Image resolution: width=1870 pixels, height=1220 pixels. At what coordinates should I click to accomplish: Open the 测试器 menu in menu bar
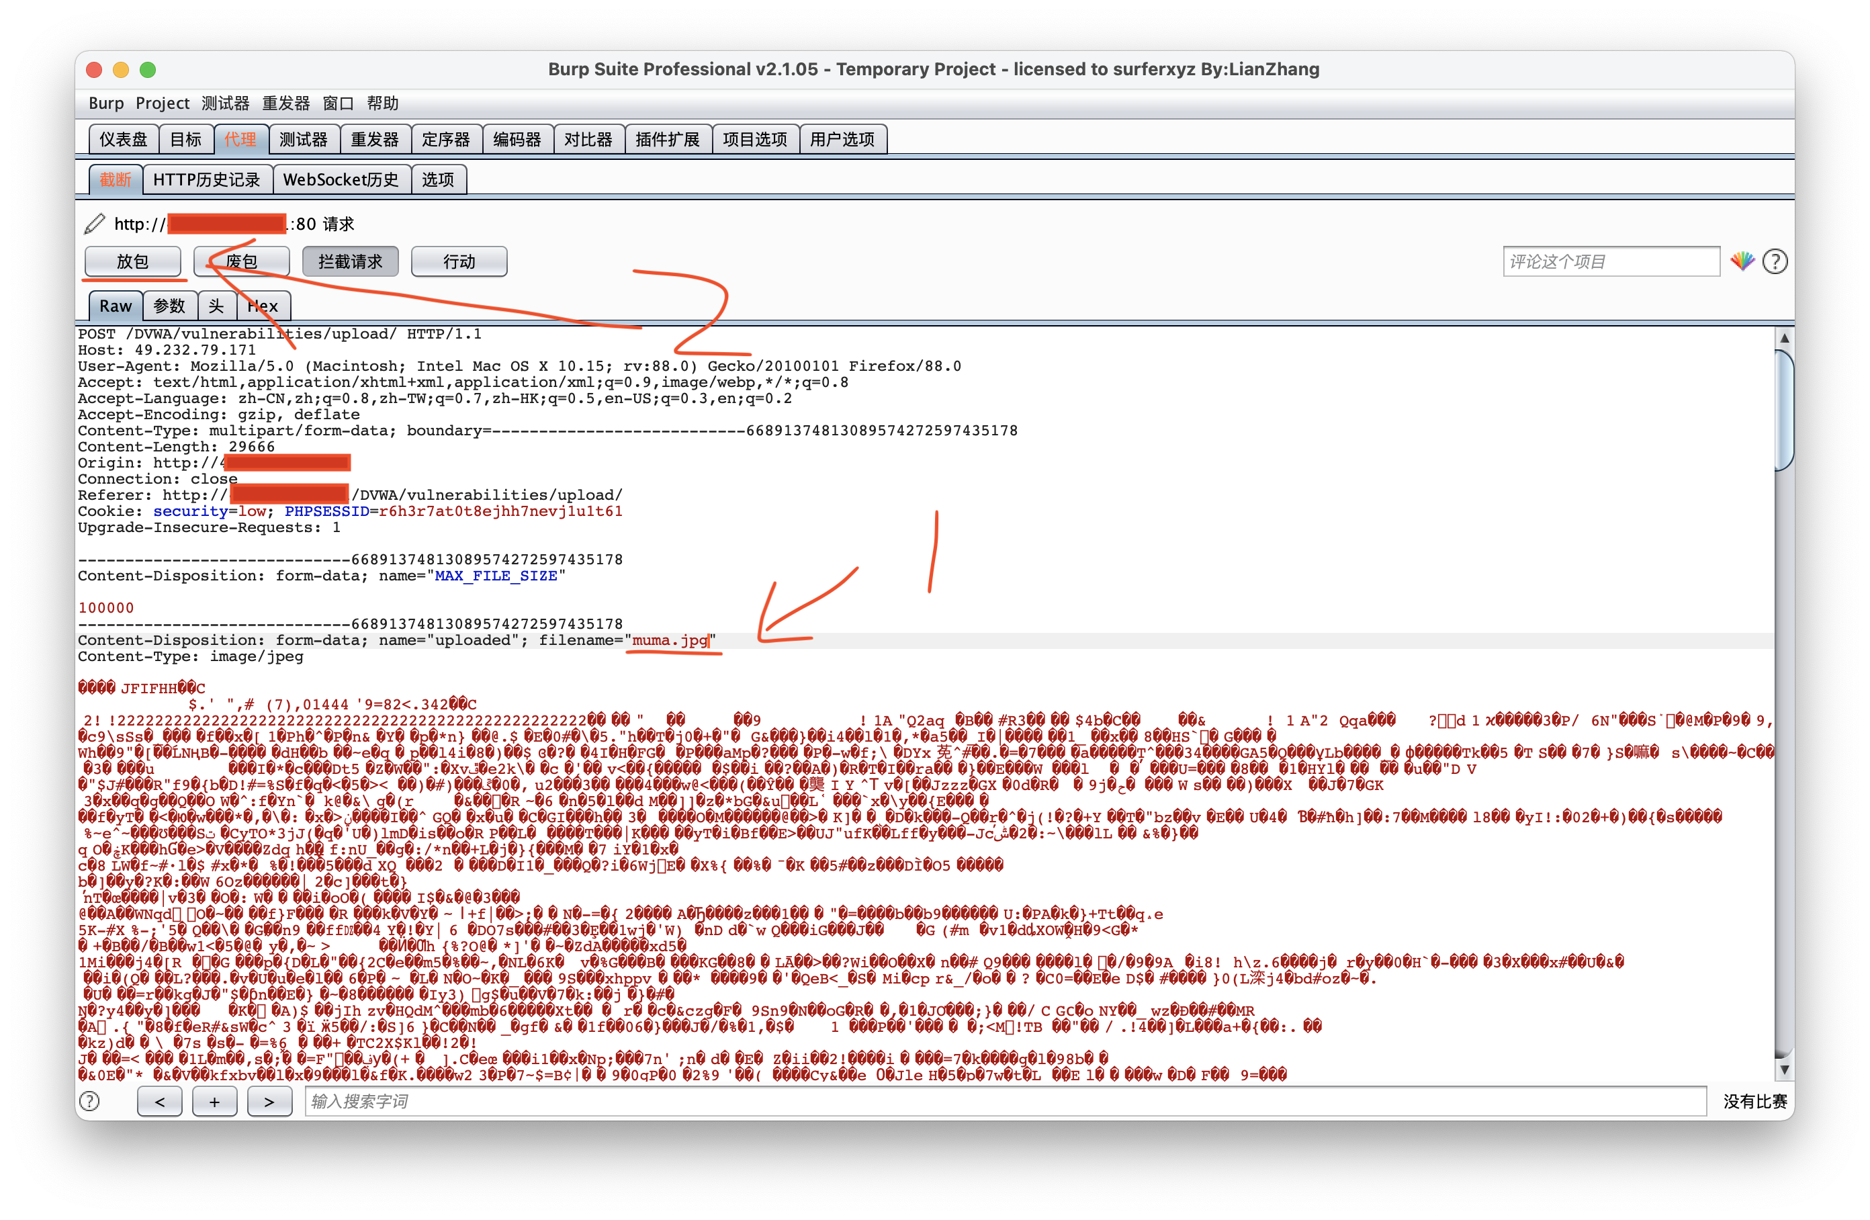click(x=226, y=103)
